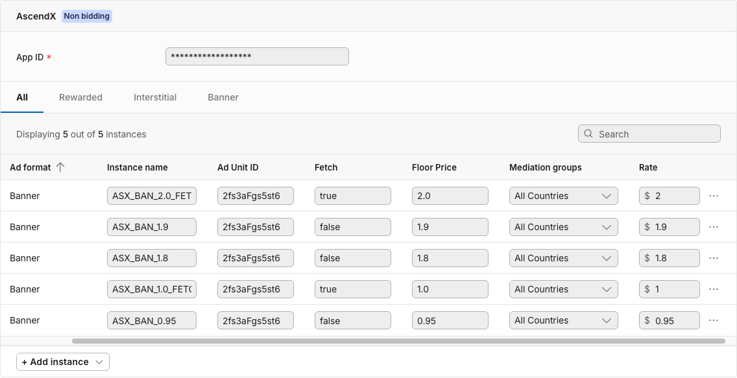
Task: Open more options for ASX_BAN_1.0_FET row
Action: (713, 289)
